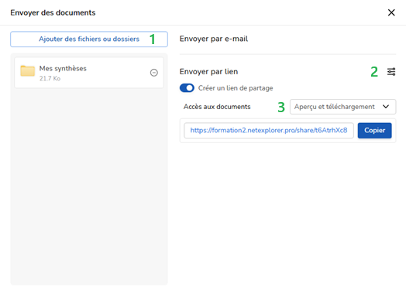
Task: Open link settings sliders icon
Action: click(391, 72)
